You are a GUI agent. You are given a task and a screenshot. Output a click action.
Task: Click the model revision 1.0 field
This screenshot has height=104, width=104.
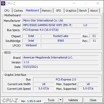click(x=85, y=25)
